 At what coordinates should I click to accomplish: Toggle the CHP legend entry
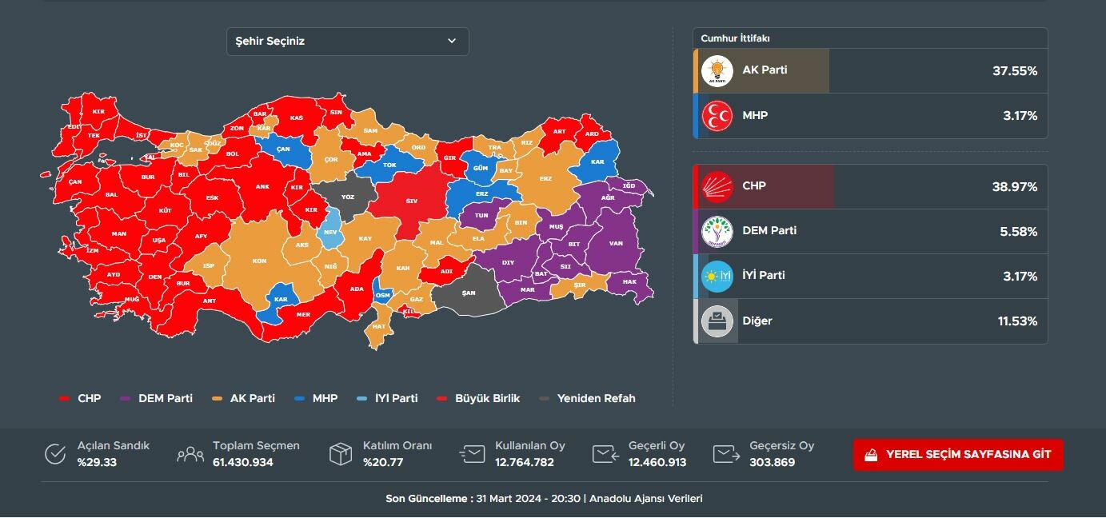coord(81,398)
